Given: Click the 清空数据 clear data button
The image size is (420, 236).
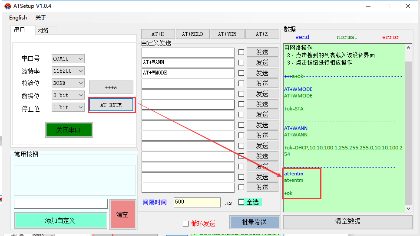Looking at the screenshot, I should point(347,221).
